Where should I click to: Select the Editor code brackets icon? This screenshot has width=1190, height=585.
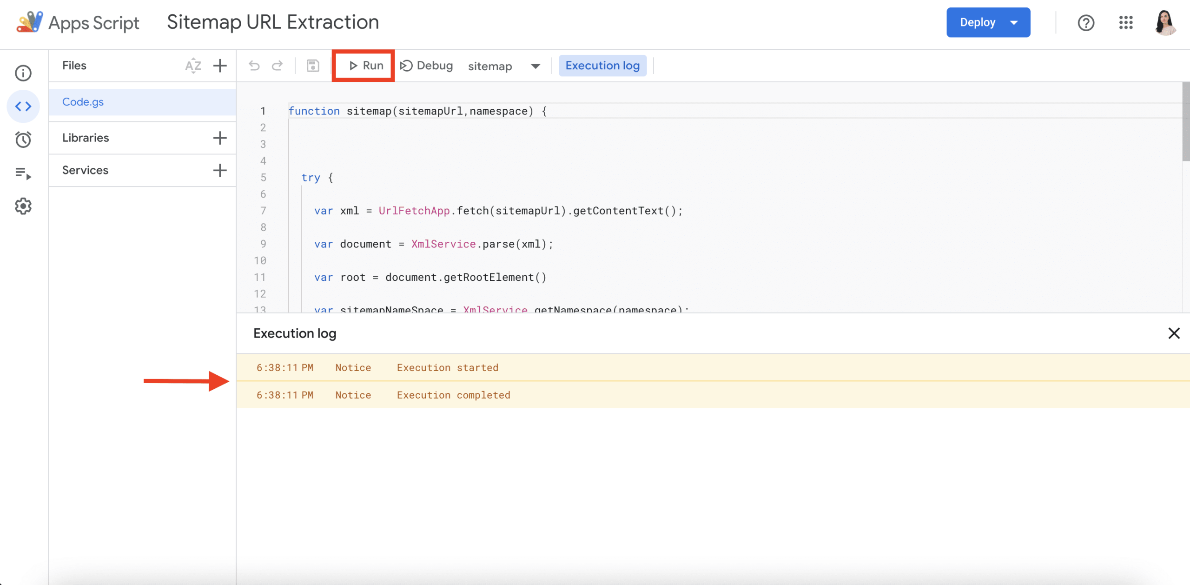pos(23,106)
